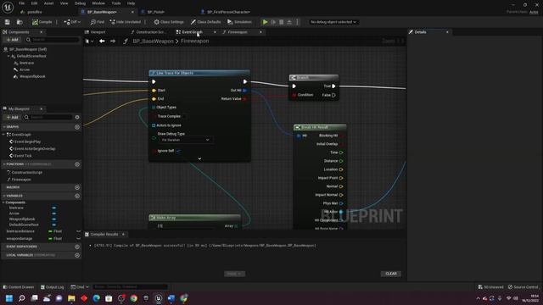This screenshot has height=305, width=543.
Task: Click the add graph plus icon in GRAPHS
Action: pos(77,127)
